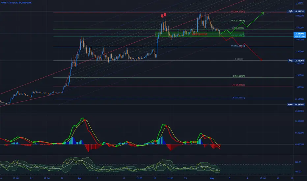Image resolution: width=307 pixels, height=181 pixels.
Task: Click the 4.00000 price axis tick
Action: (x=299, y=16)
